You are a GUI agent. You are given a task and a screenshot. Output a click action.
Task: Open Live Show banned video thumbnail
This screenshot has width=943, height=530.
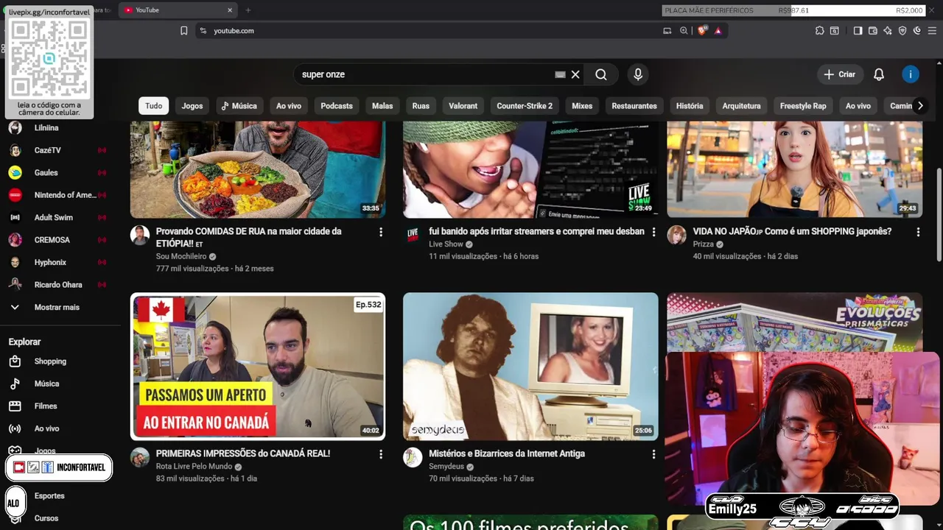coord(530,169)
